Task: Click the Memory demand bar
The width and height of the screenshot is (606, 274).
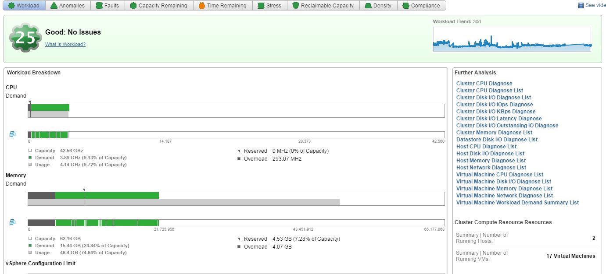Action: 236,199
